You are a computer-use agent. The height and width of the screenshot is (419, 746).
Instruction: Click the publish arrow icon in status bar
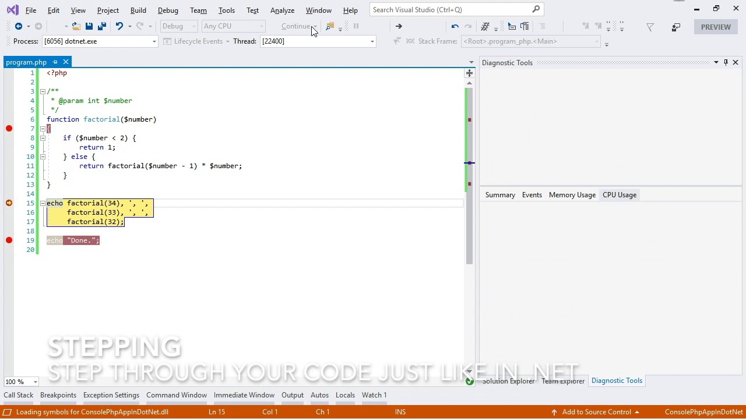(x=554, y=412)
